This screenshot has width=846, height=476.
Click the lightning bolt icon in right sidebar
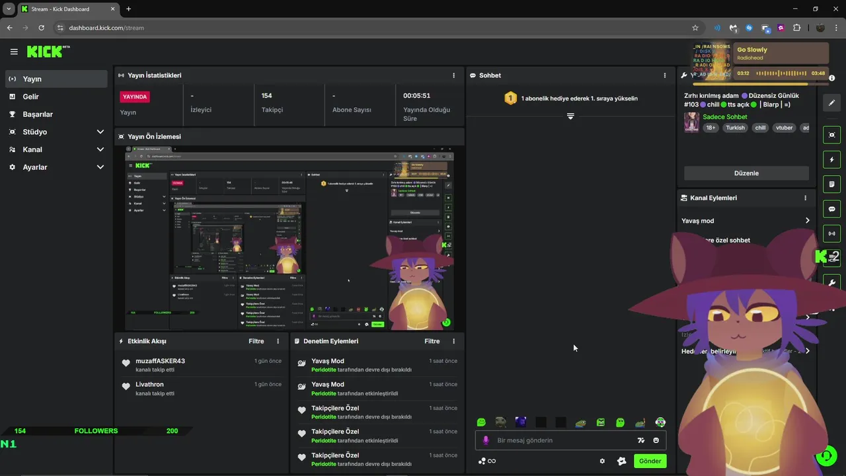831,159
